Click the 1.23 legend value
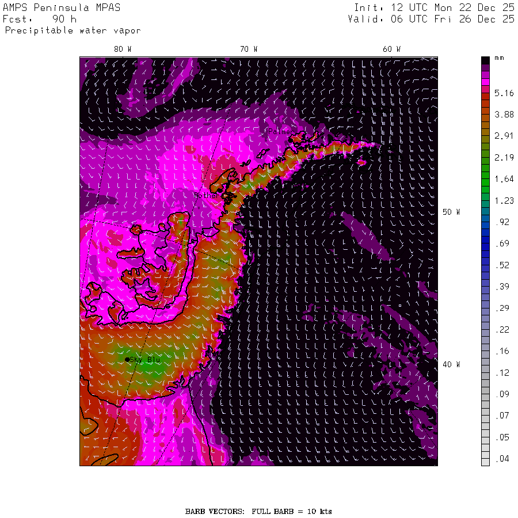 (x=504, y=200)
